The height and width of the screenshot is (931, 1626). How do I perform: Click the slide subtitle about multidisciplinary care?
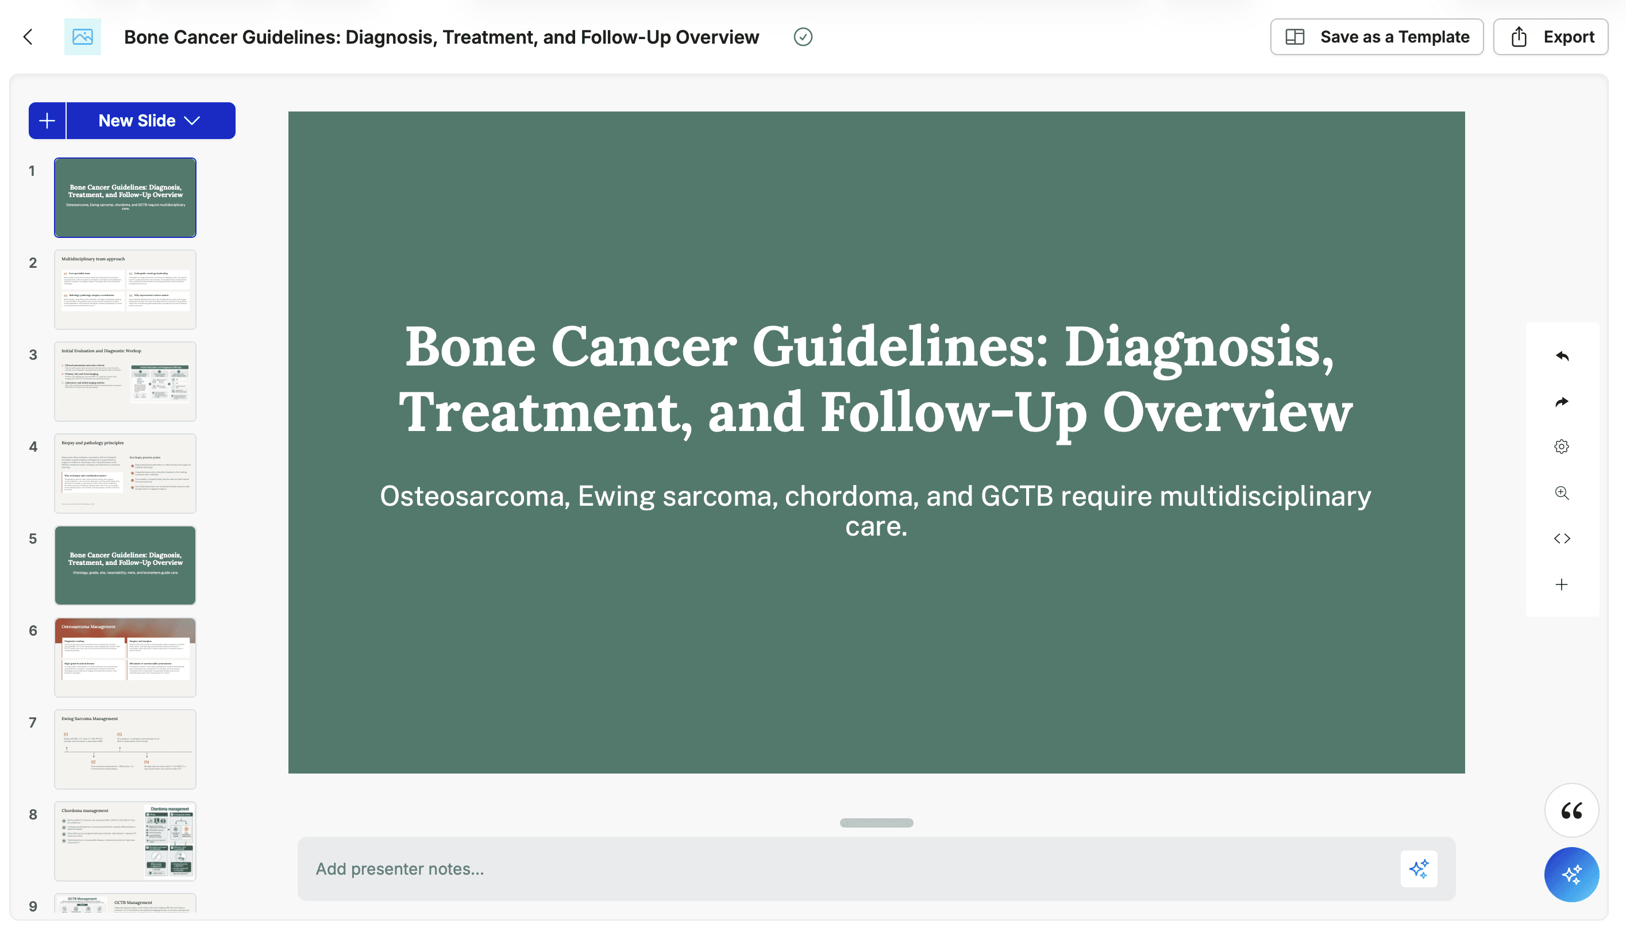(x=876, y=511)
